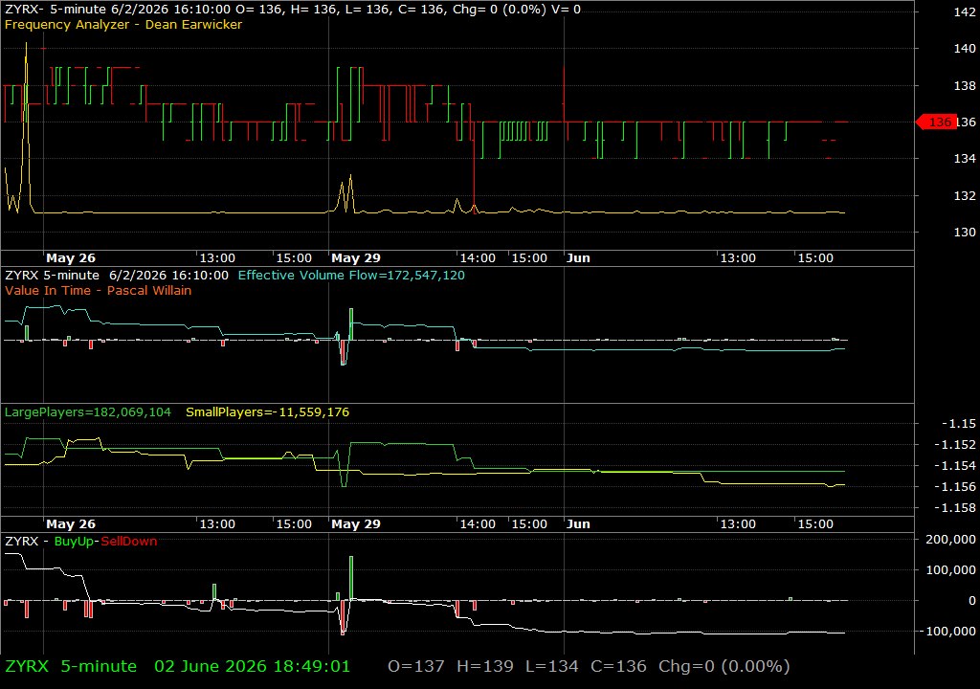Click the BuyUp legend label
This screenshot has height=689, width=980.
tap(73, 542)
